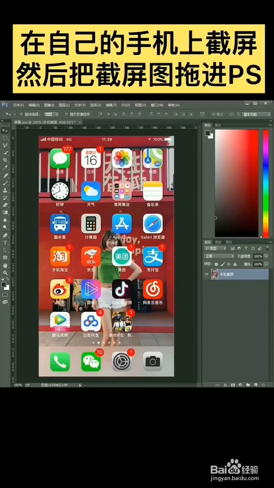Click the vertical hue slider
The image size is (274, 488).
pos(266,183)
